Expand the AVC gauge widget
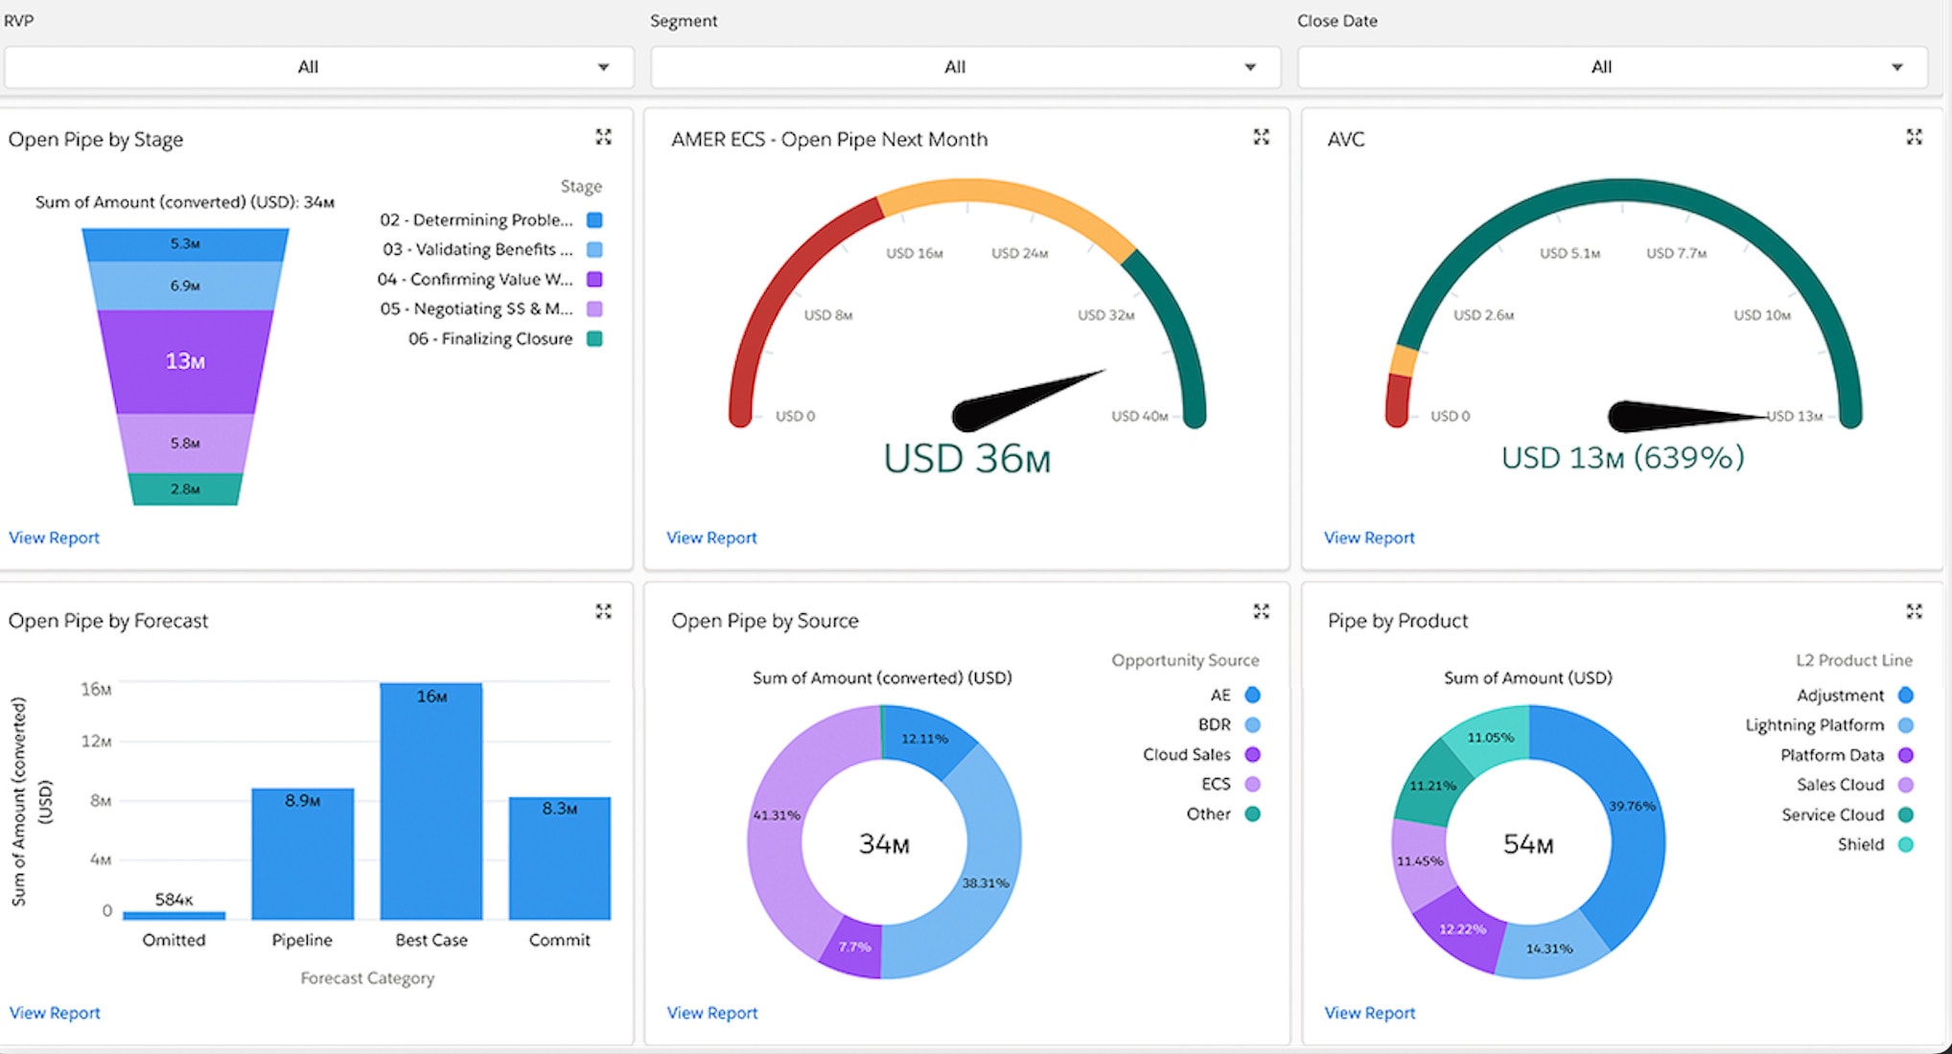This screenshot has height=1054, width=1952. coord(1914,137)
